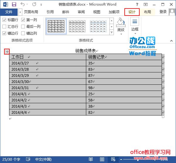Image resolution: width=176 pixels, height=163 pixels.
Task: Click the zoom out minus button
Action: tap(121, 159)
